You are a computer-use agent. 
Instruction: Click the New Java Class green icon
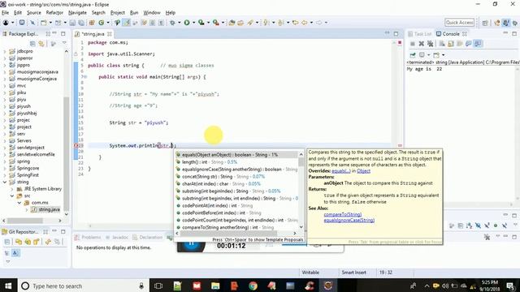pyautogui.click(x=101, y=23)
